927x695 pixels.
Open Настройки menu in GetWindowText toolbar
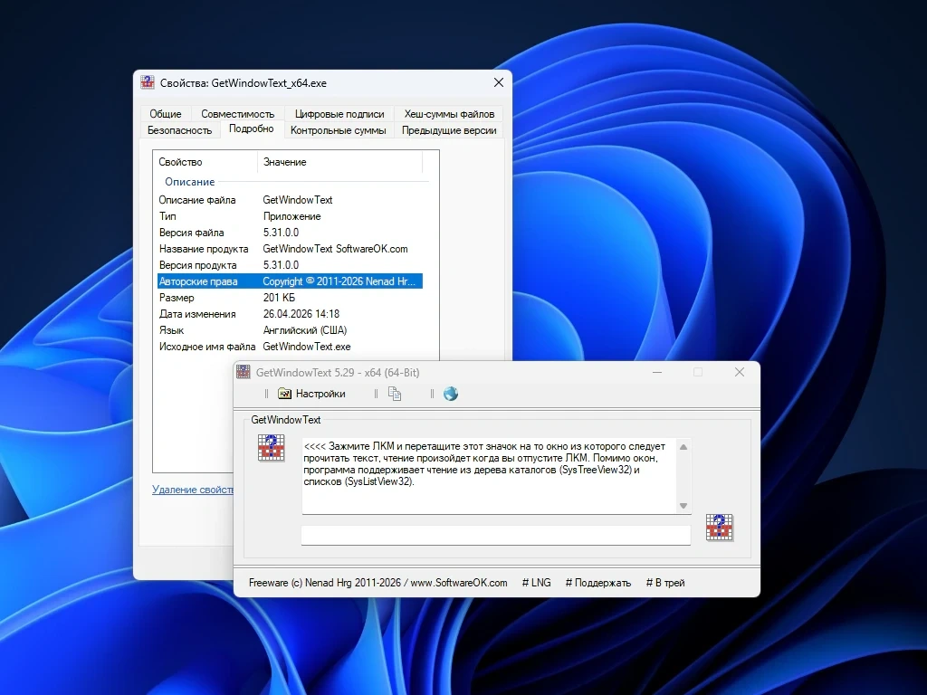click(x=311, y=394)
